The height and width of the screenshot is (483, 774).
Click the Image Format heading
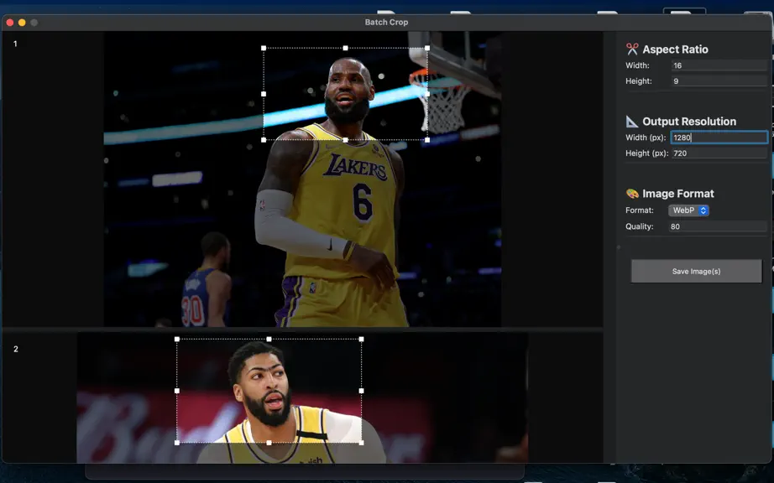pyautogui.click(x=678, y=194)
